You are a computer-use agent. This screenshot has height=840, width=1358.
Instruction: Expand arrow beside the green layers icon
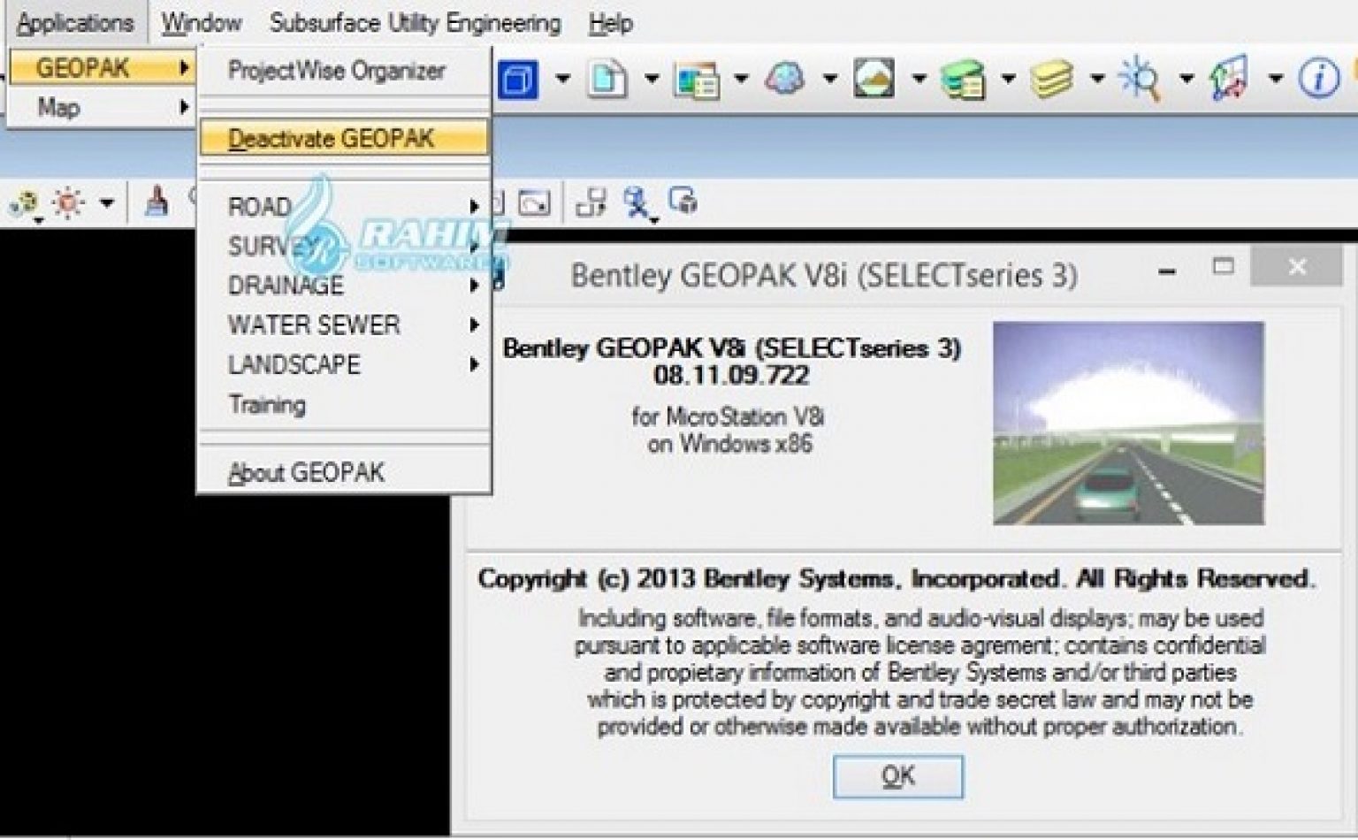pos(1008,79)
